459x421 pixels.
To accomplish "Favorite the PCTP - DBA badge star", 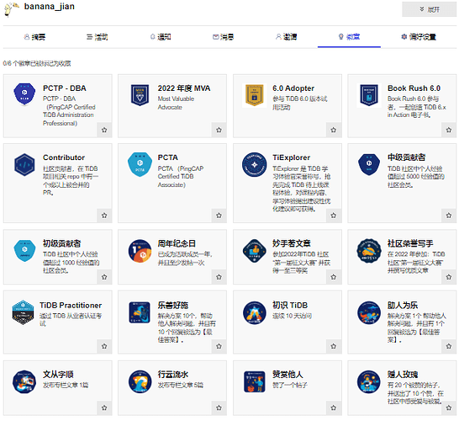I will point(104,130).
